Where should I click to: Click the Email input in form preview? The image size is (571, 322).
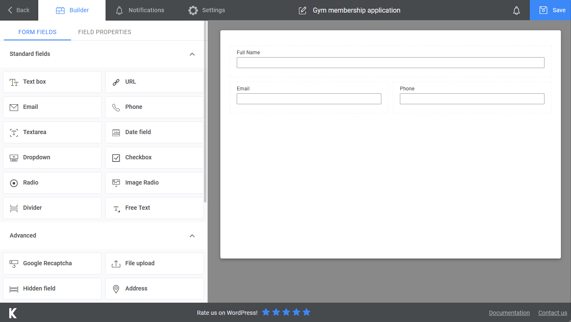309,99
